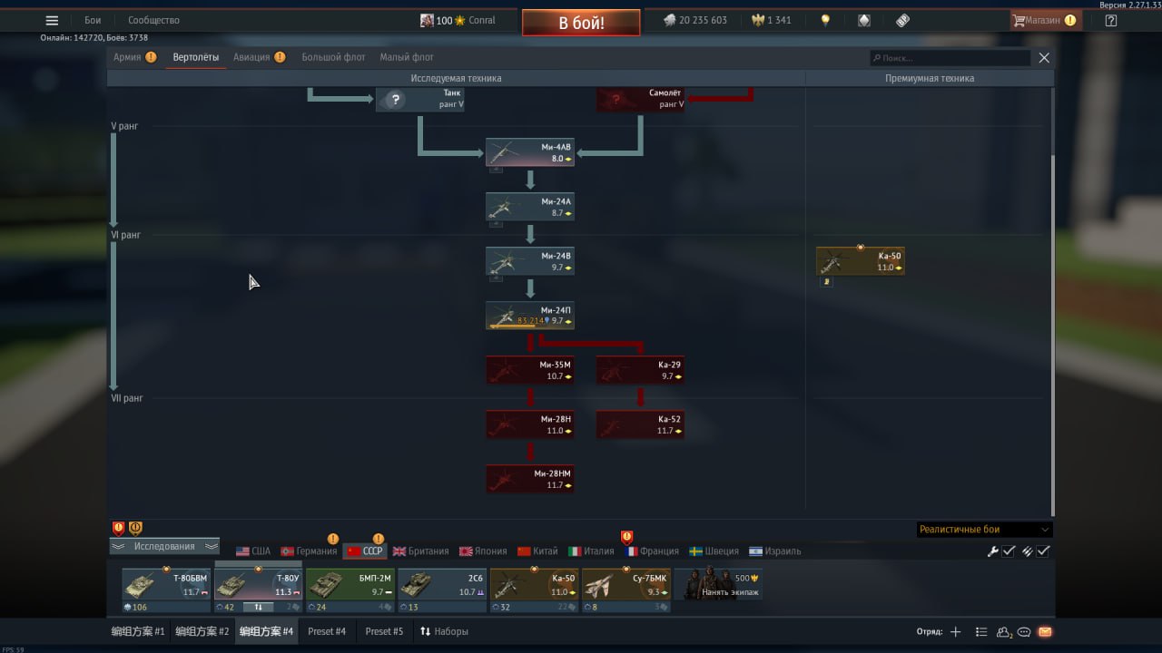Select the Япония nation
This screenshot has width=1162, height=653.
pos(483,551)
